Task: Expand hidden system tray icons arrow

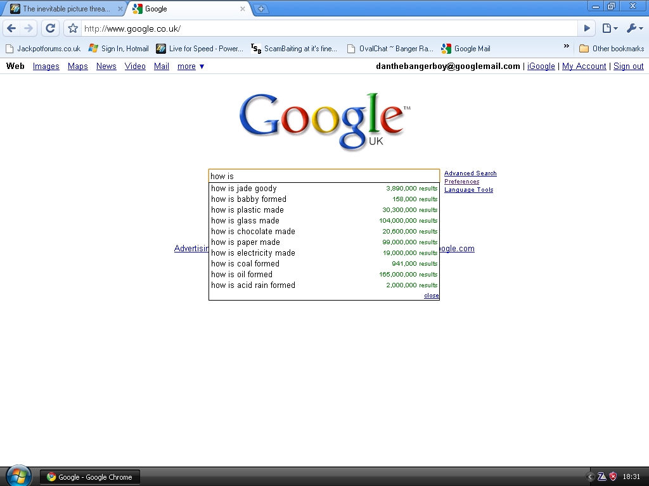Action: pos(590,477)
